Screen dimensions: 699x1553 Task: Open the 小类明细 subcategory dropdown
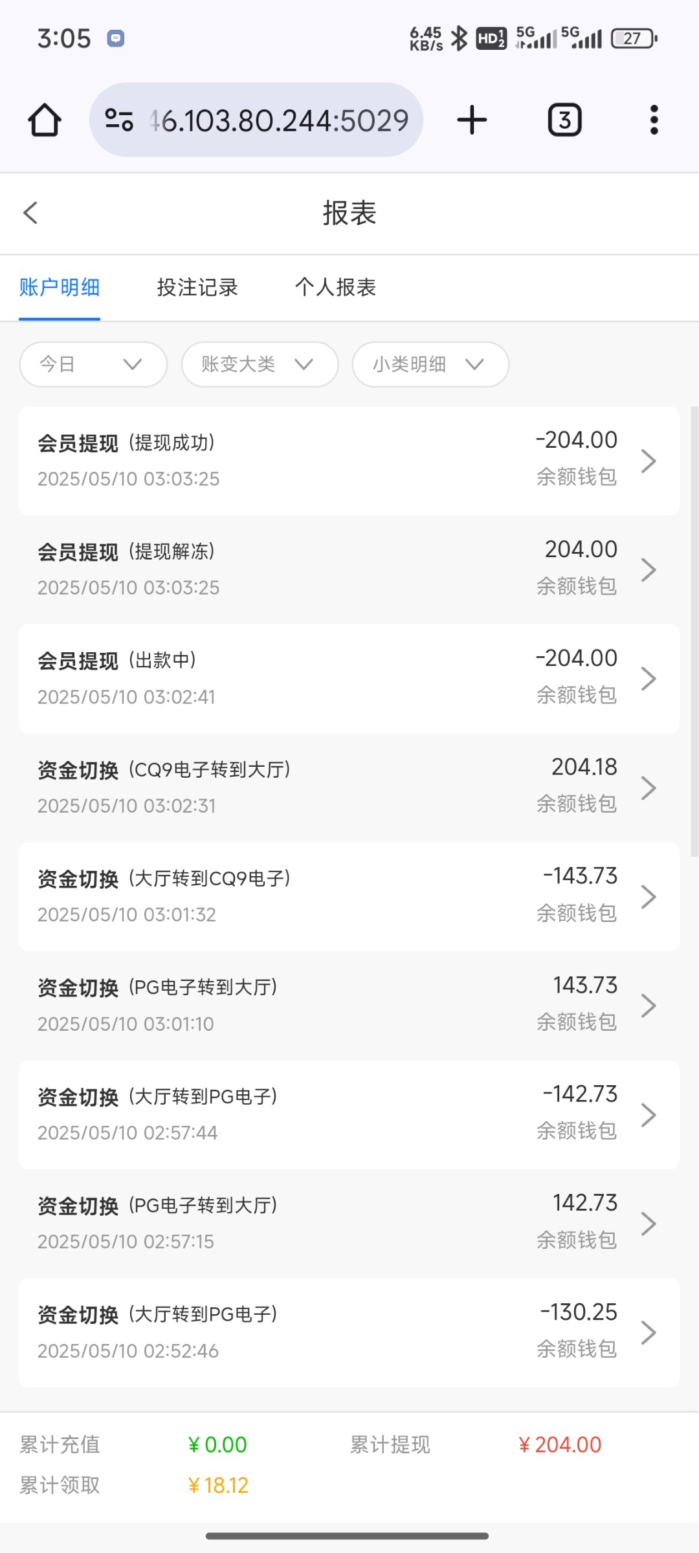[430, 364]
